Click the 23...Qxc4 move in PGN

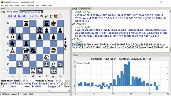pyautogui.click(x=77, y=45)
